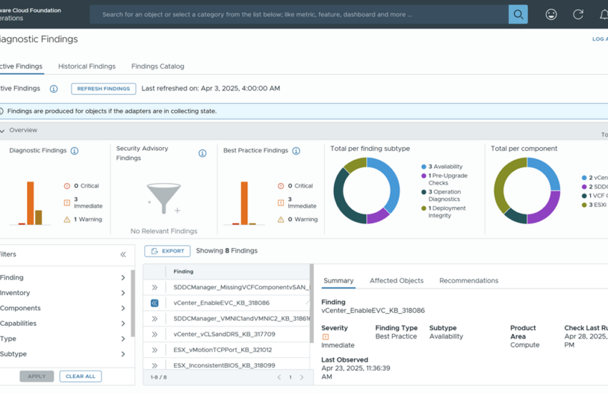
Task: Click info icon beside Diagnostic Findings chart
Action: 74,151
